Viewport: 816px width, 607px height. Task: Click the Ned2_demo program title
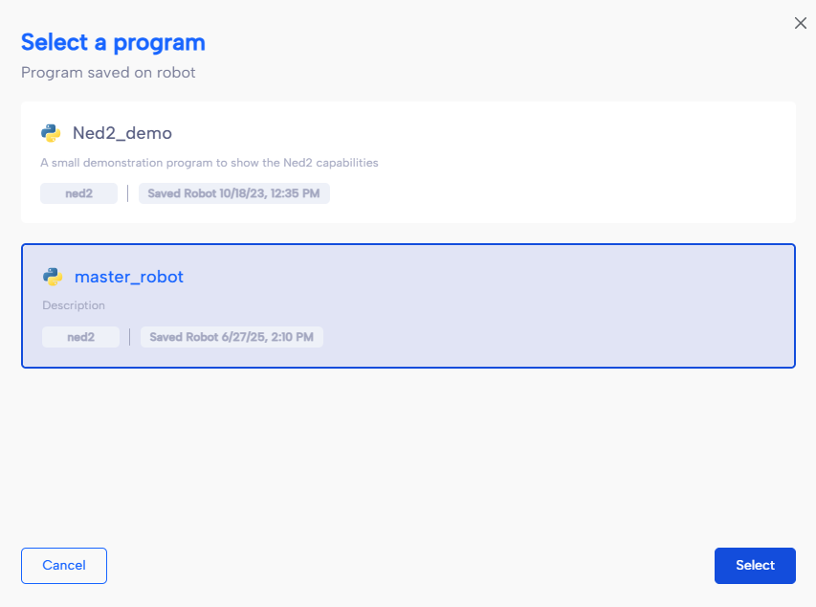122,133
